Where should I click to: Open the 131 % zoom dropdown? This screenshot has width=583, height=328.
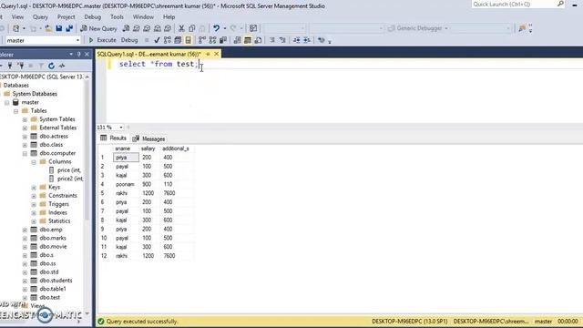tap(121, 128)
